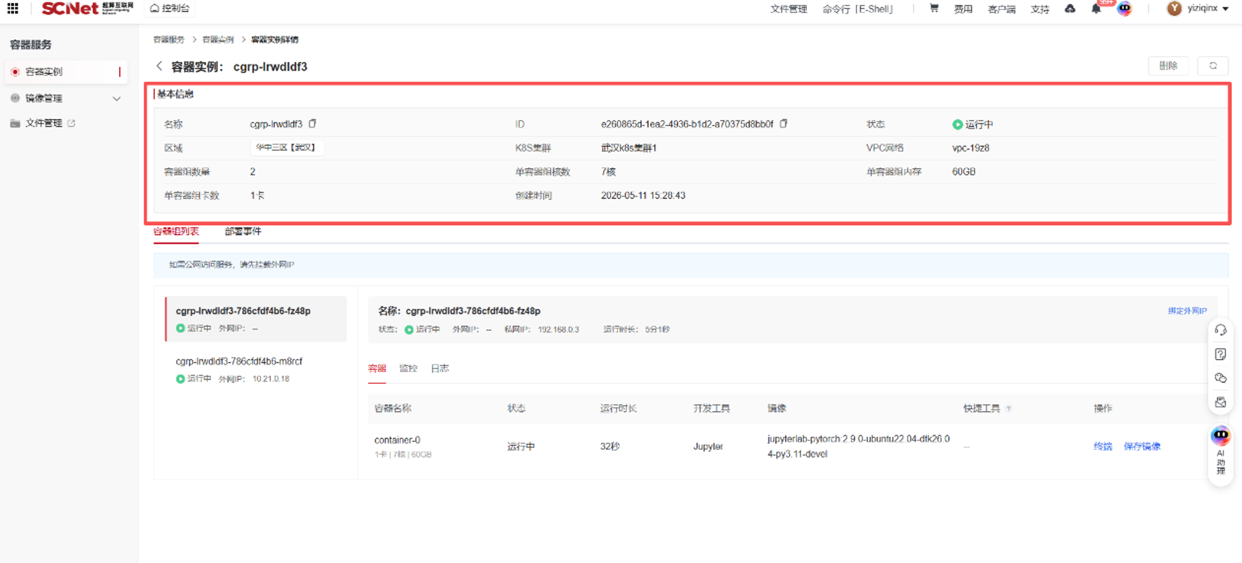The width and height of the screenshot is (1242, 563).
Task: Click the green 运行中 status in basic info
Action: point(973,124)
